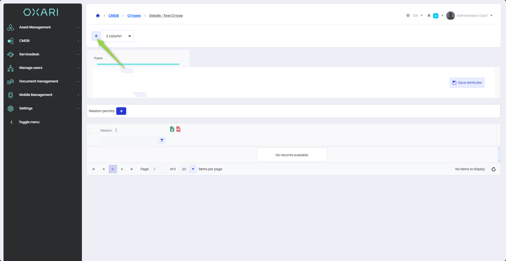The image size is (506, 261).
Task: Open CI types breadcrumb link
Action: [x=134, y=16]
